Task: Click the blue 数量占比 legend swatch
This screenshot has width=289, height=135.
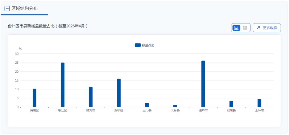Action: click(x=138, y=45)
